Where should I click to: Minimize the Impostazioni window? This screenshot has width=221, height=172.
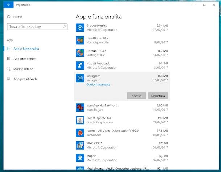coord(195,5)
